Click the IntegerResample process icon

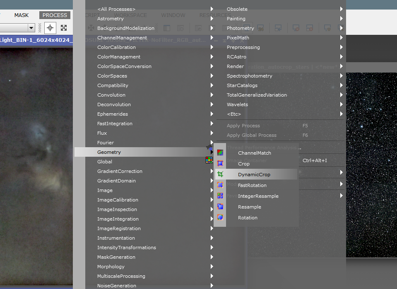point(220,196)
